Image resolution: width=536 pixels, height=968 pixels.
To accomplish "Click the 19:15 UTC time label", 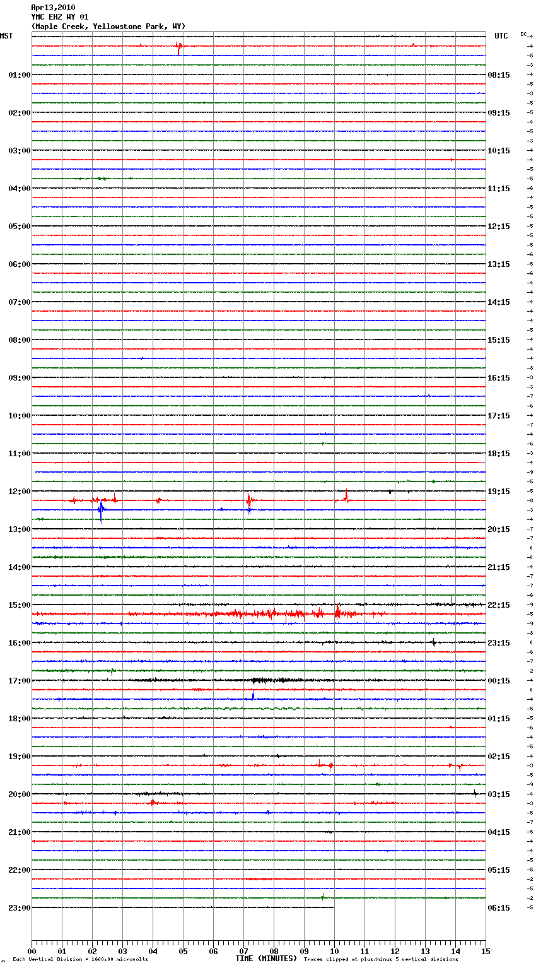I will pyautogui.click(x=499, y=492).
